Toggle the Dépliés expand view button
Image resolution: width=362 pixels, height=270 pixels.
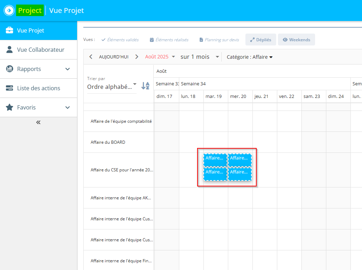[260, 40]
